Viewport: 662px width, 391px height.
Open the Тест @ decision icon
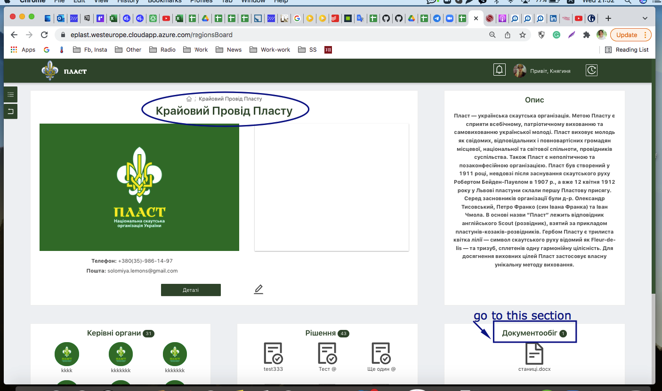327,353
